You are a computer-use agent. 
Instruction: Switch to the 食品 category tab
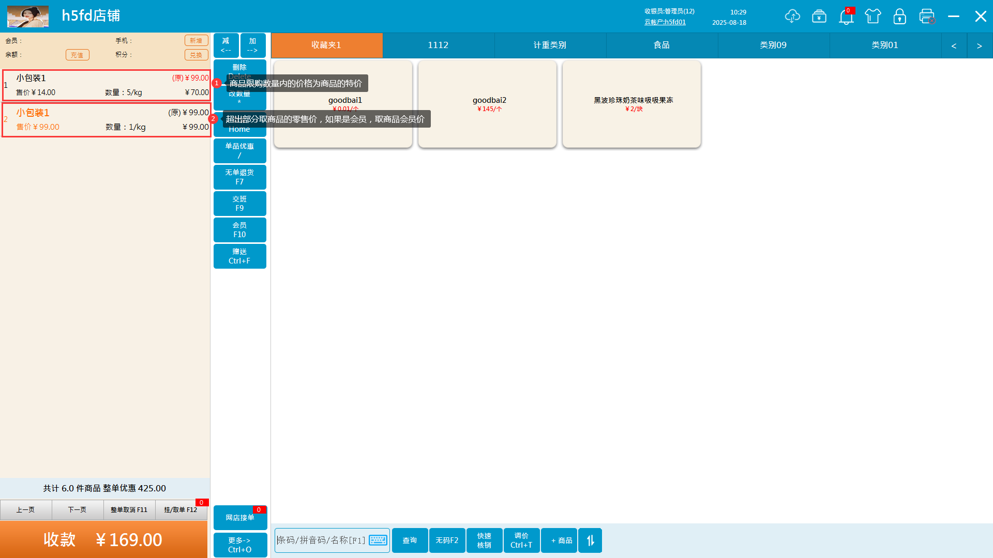point(661,45)
